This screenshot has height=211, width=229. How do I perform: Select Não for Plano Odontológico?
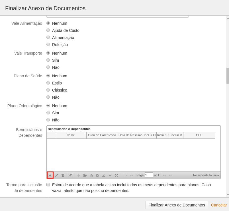[48, 120]
